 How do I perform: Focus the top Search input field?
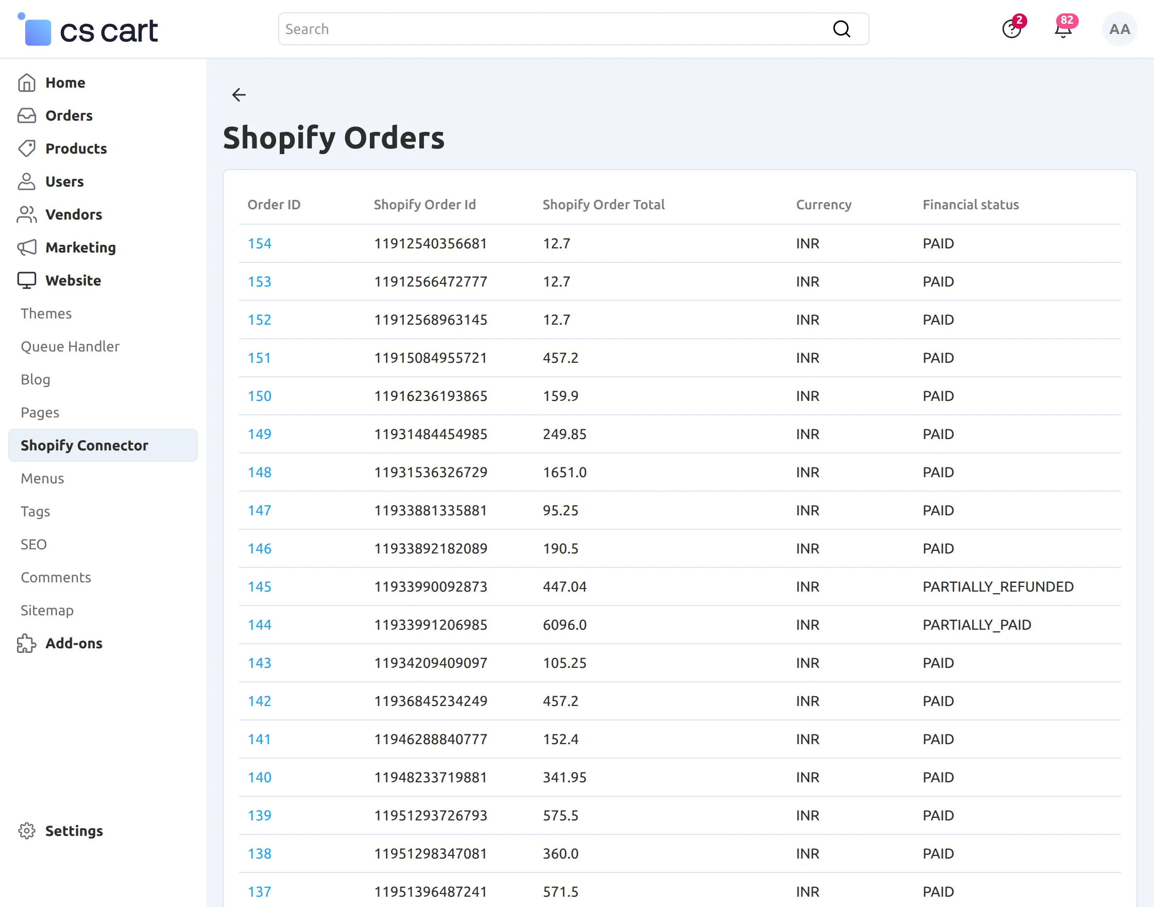tap(552, 29)
